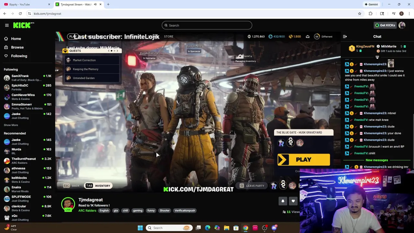The width and height of the screenshot is (414, 233).
Task: Collapse the chat panel
Action: coord(345,37)
